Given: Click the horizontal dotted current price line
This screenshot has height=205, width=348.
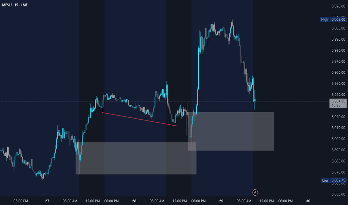Looking at the screenshot, I should coord(164,101).
